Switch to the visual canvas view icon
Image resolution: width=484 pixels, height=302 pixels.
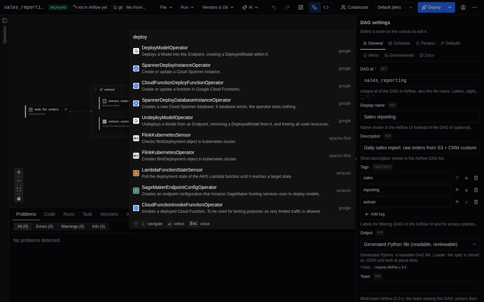coord(315,7)
